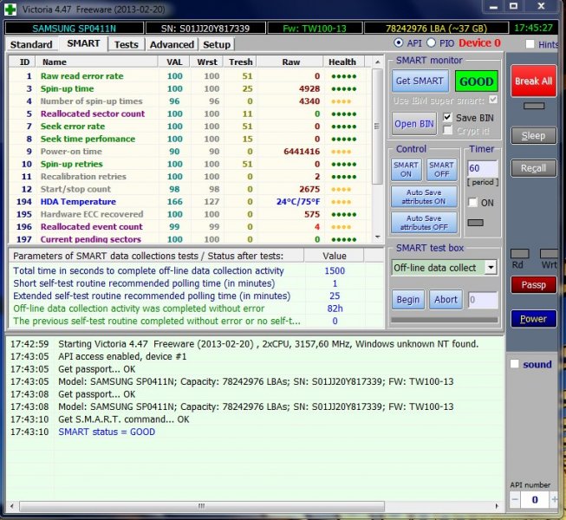Click the Rd indicator light
This screenshot has height=520, width=566.
[517, 253]
